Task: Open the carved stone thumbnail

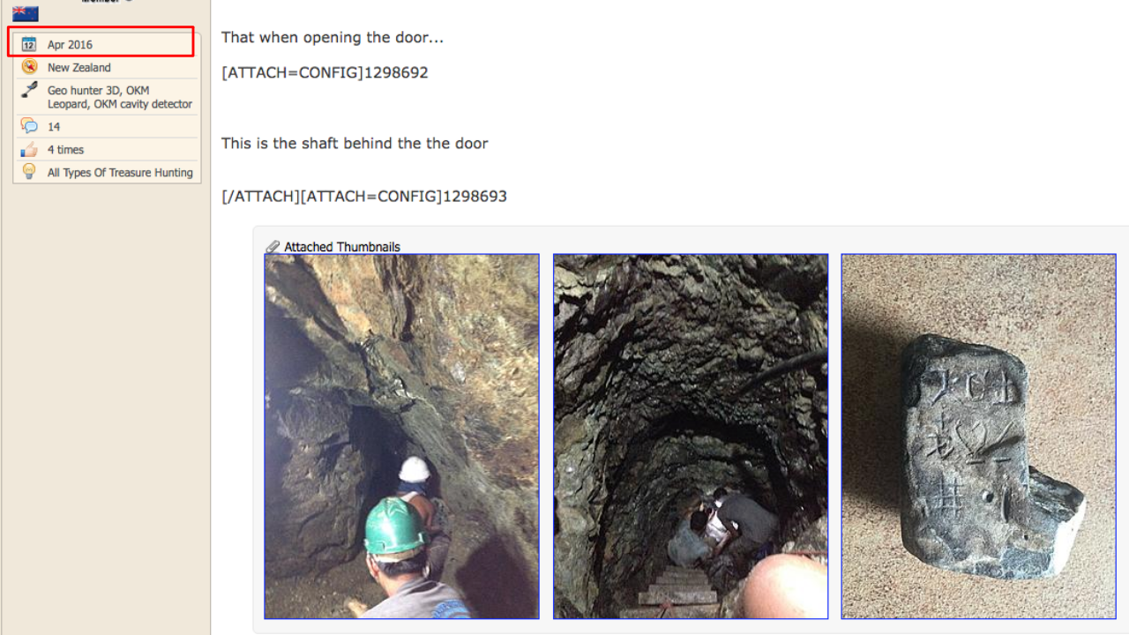Action: coord(979,437)
